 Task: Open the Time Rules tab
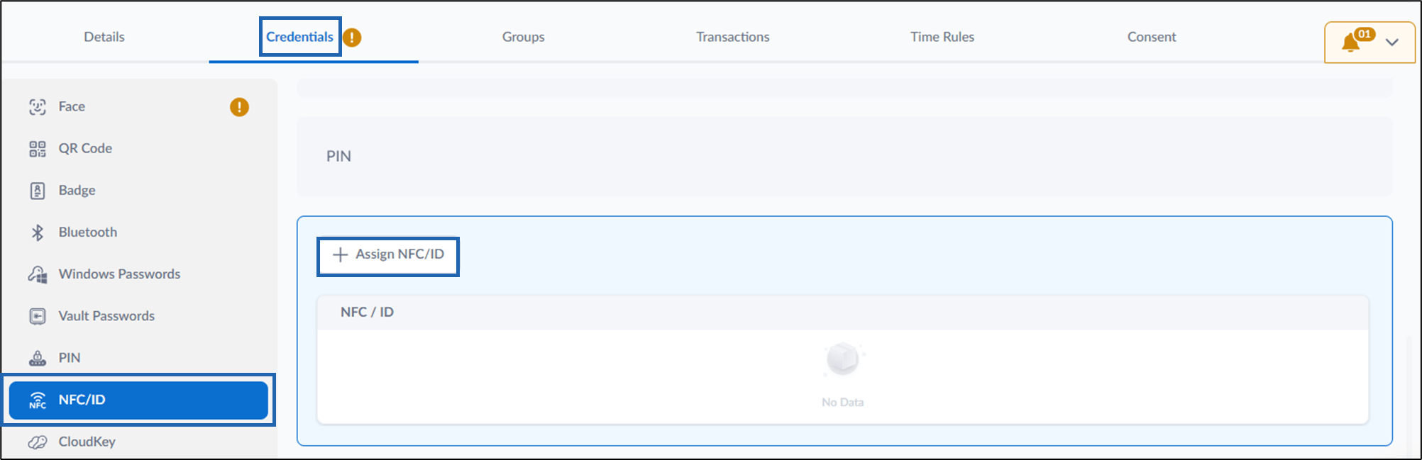point(942,37)
